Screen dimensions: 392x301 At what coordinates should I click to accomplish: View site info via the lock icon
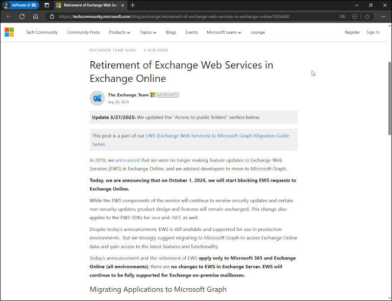point(52,17)
